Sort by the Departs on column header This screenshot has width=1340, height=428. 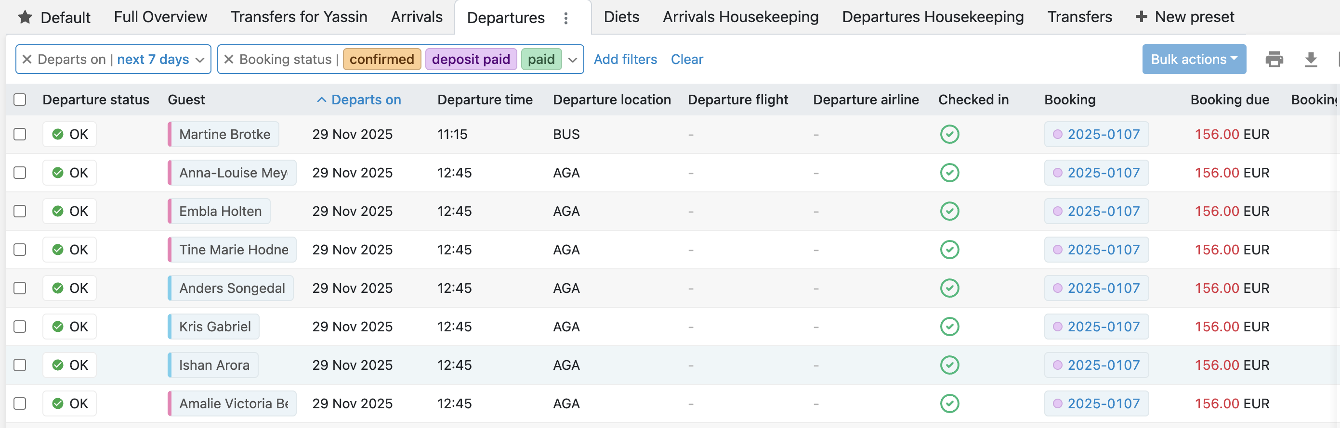pyautogui.click(x=366, y=99)
